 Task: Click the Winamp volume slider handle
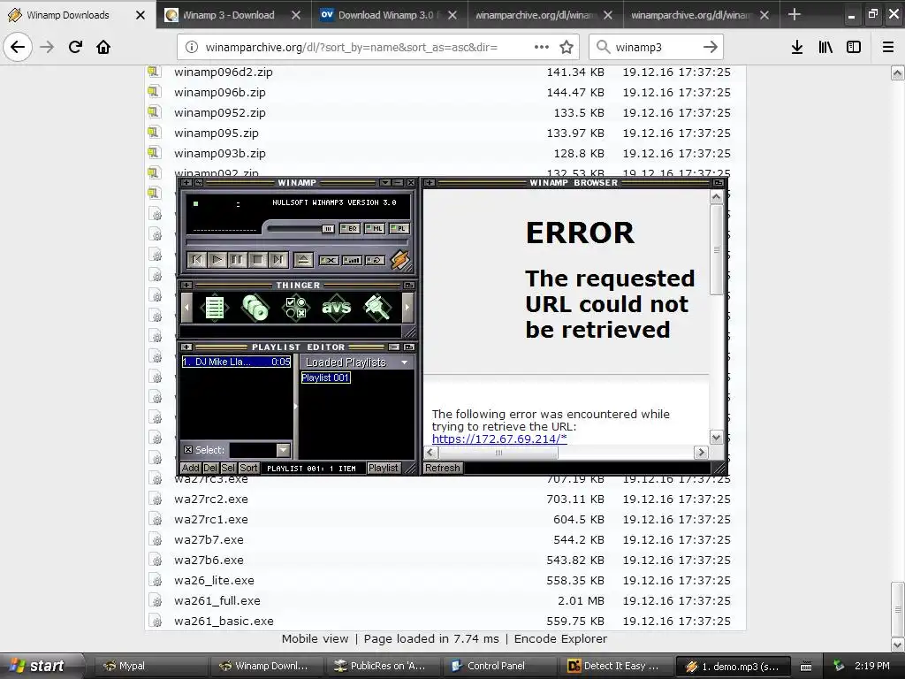(x=328, y=229)
